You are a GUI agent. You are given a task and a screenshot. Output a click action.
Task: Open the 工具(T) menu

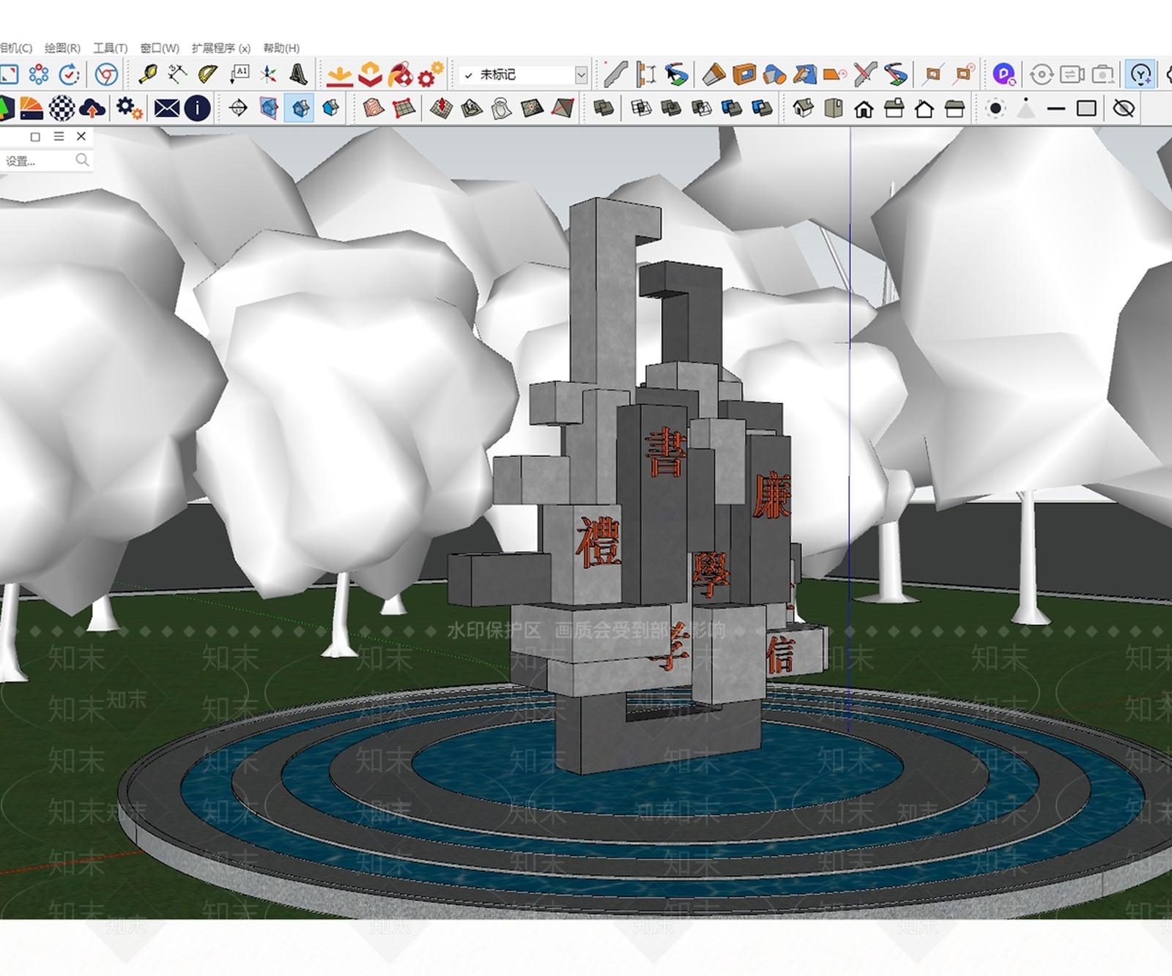(x=110, y=48)
